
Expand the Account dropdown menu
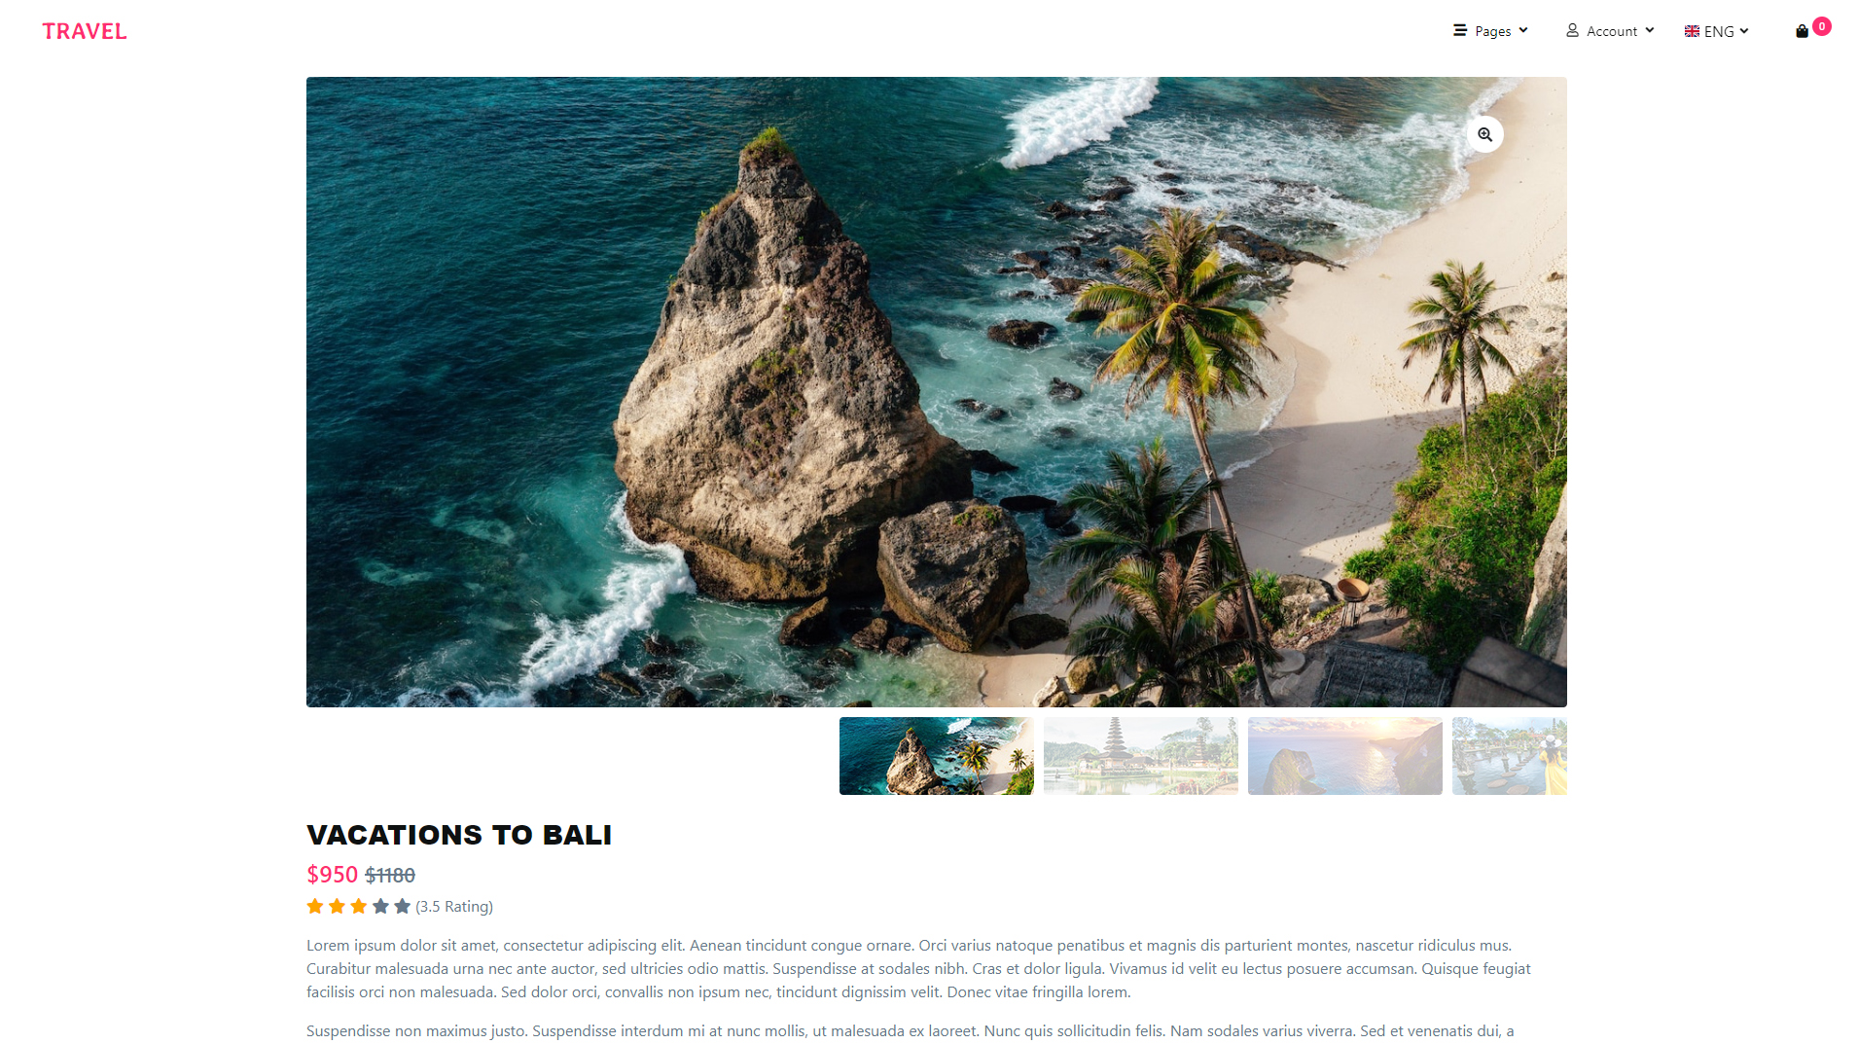(x=1610, y=31)
